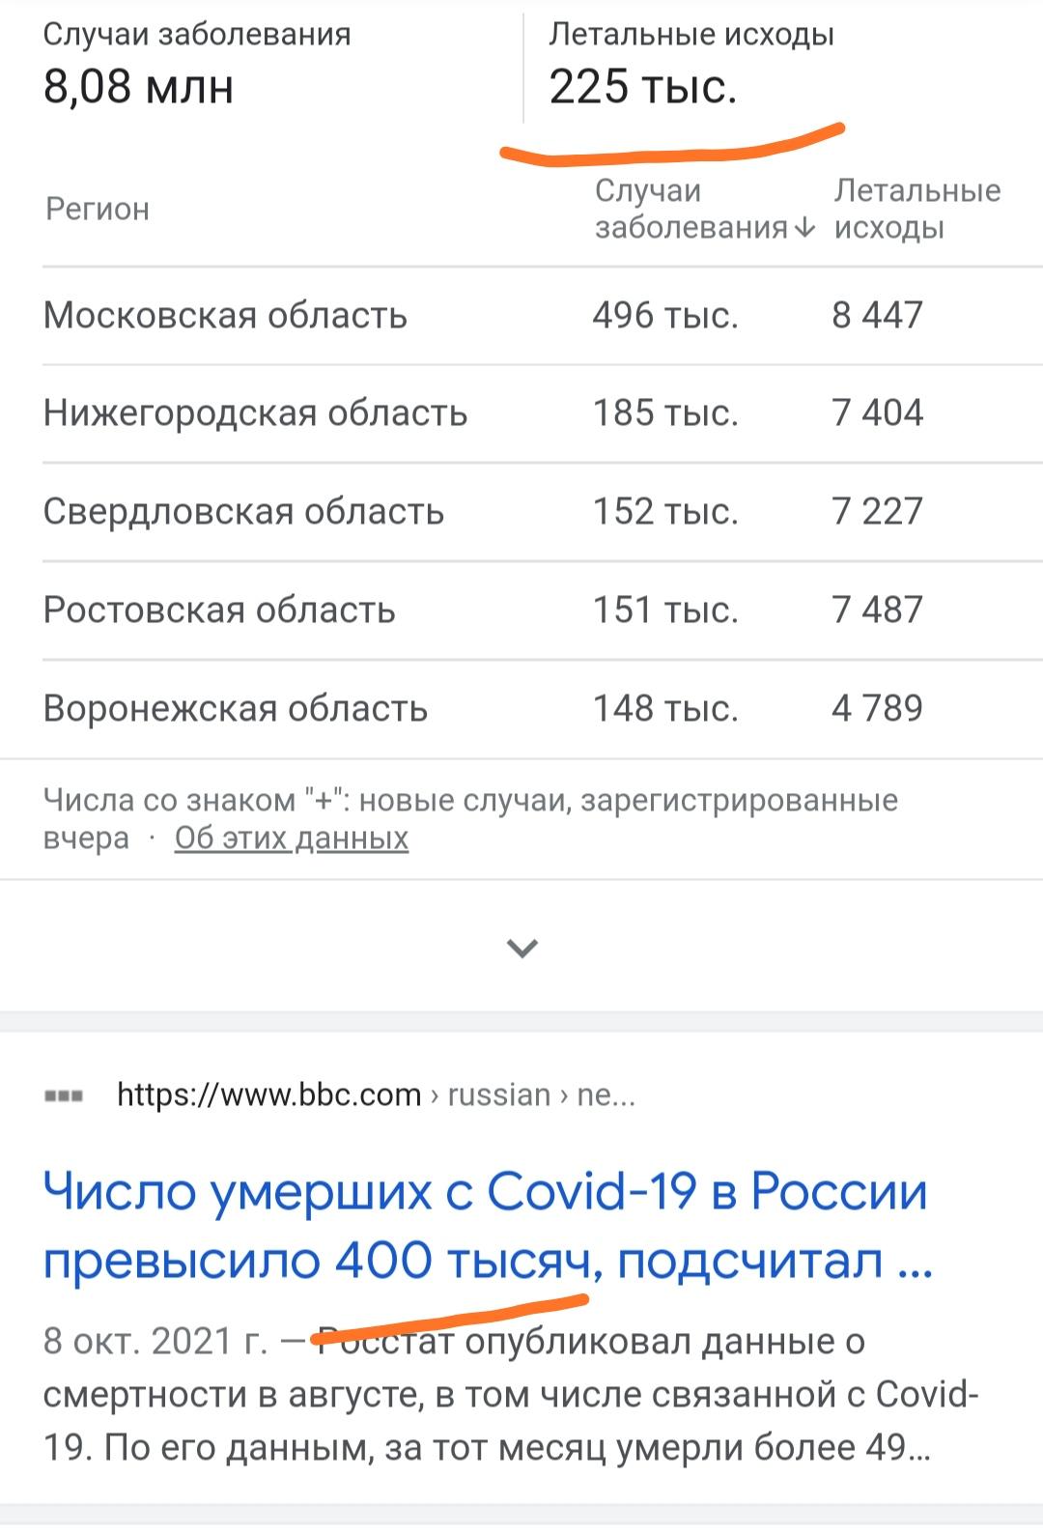1043x1534 pixels.
Task: Expand the statistics table with the chevron
Action: (x=522, y=948)
